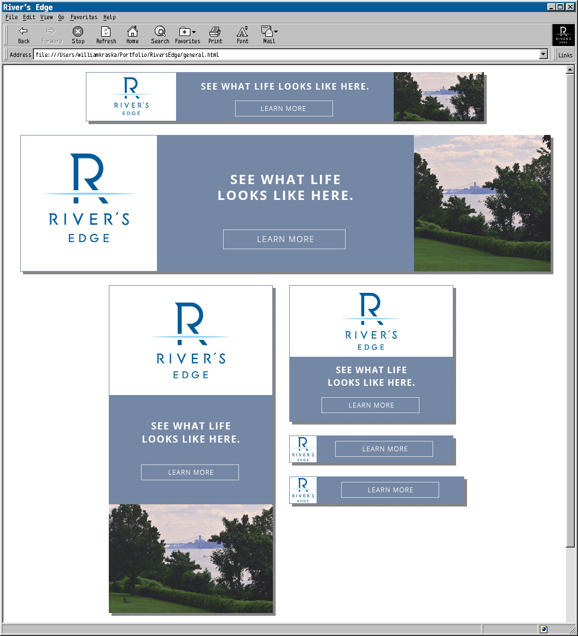Click River's Edge logo in billboard banner

(89, 198)
